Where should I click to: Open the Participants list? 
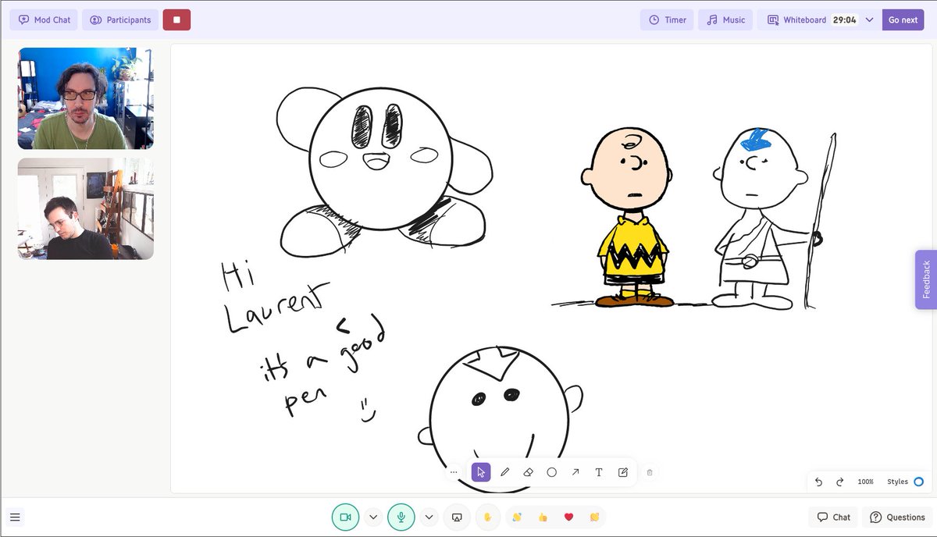tap(120, 20)
